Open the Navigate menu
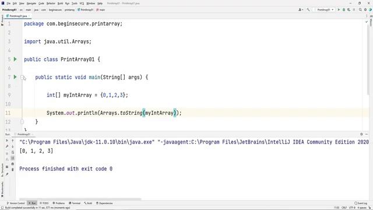 [x=31, y=3]
